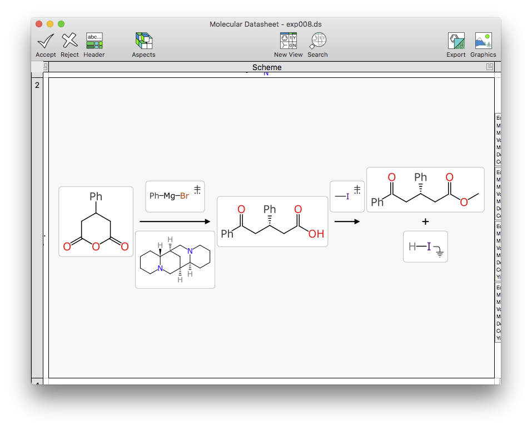This screenshot has height=429, width=532.
Task: Click the stoichiometry symbol on methyl iodide
Action: [x=357, y=190]
